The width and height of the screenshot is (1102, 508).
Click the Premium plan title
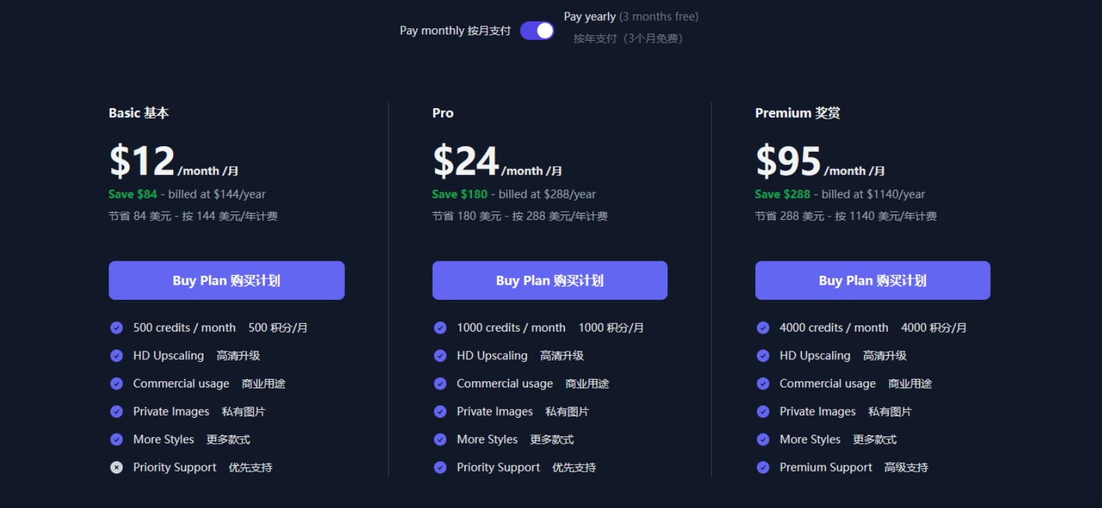(797, 113)
